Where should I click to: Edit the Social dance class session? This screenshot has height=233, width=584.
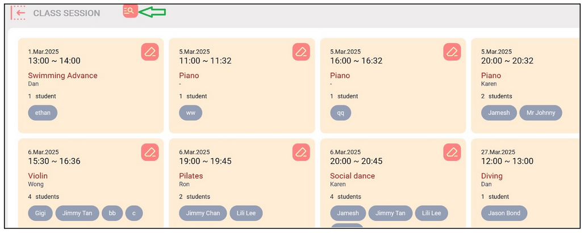(452, 152)
